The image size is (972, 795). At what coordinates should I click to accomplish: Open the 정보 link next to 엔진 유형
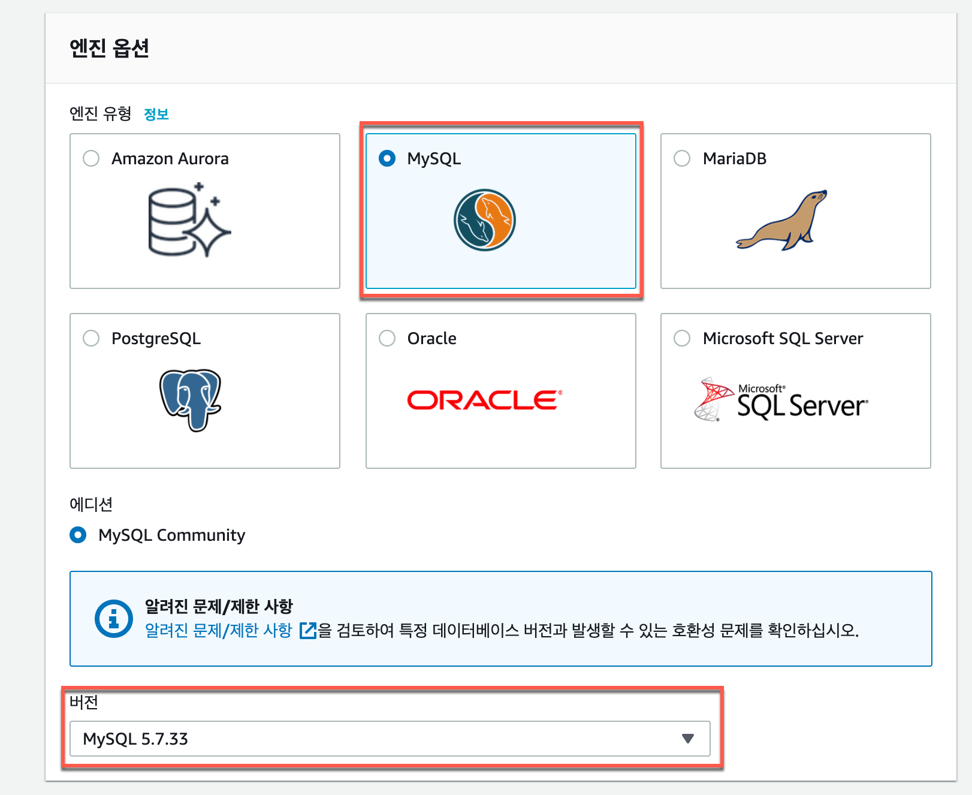coord(156,114)
